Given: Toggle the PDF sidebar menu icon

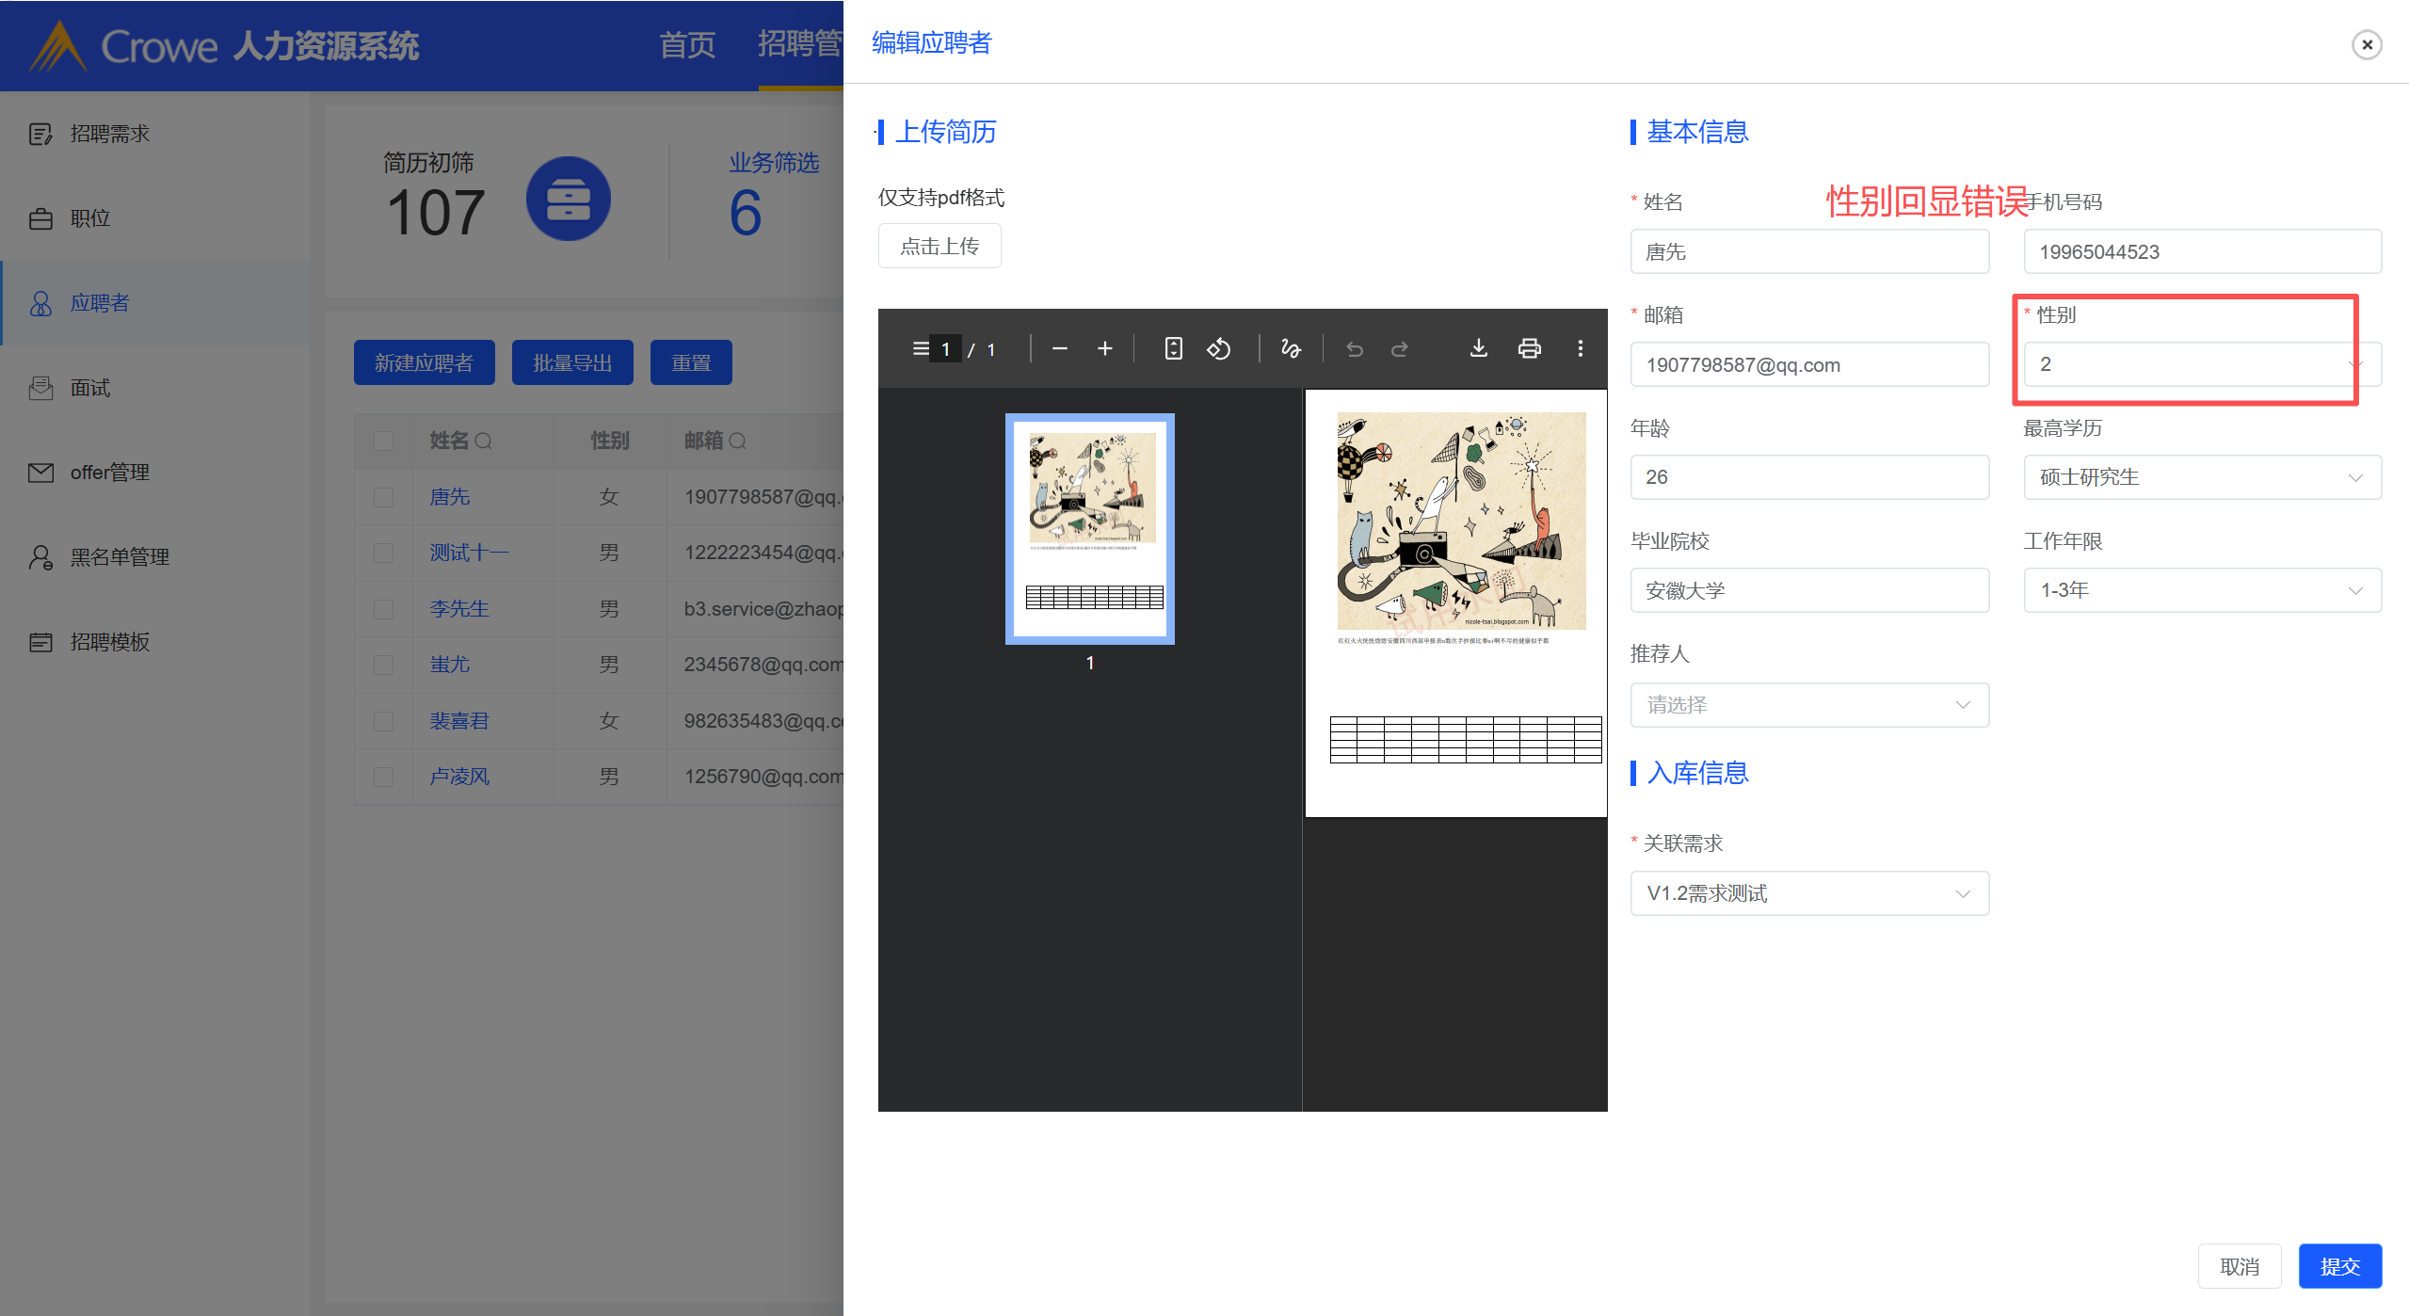Looking at the screenshot, I should click(x=920, y=349).
